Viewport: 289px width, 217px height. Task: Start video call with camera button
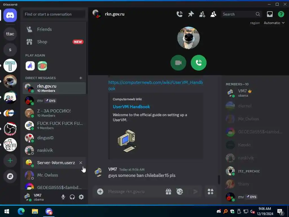coord(178,63)
